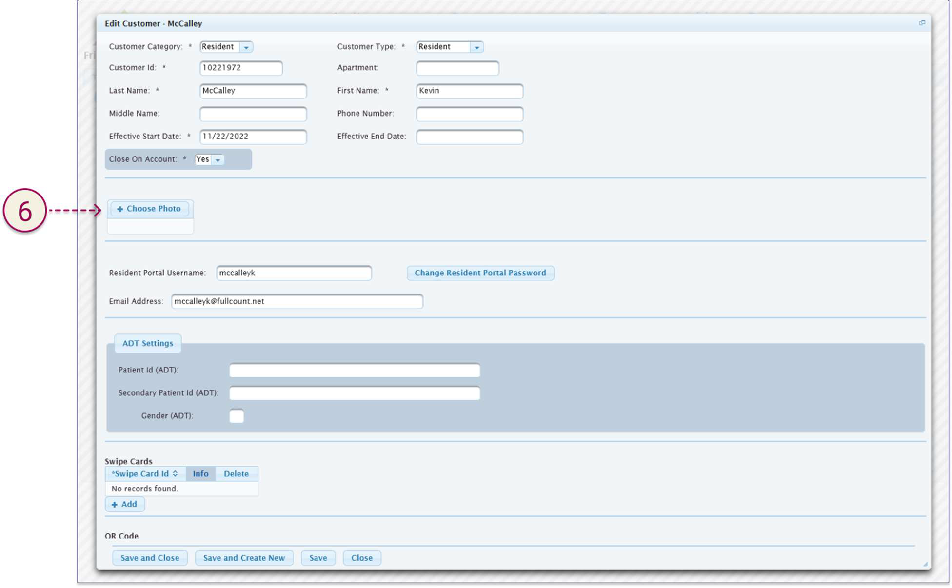Open the Customer Category dropdown
Viewport: 952px width, 588px height.
click(x=246, y=47)
